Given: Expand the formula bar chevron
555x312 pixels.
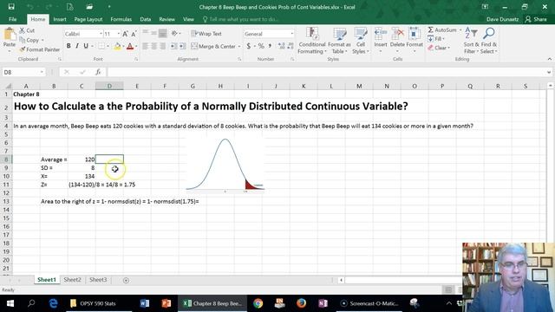Looking at the screenshot, I should pos(549,72).
